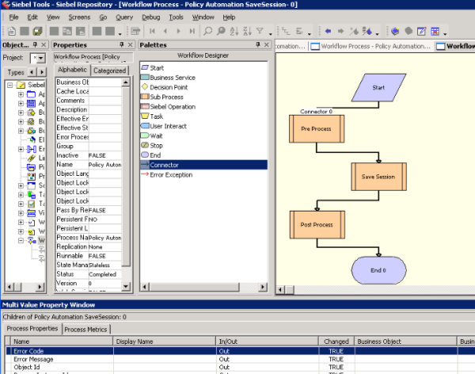The width and height of the screenshot is (475, 374).
Task: Click the Status property value Completed
Action: coord(104,274)
